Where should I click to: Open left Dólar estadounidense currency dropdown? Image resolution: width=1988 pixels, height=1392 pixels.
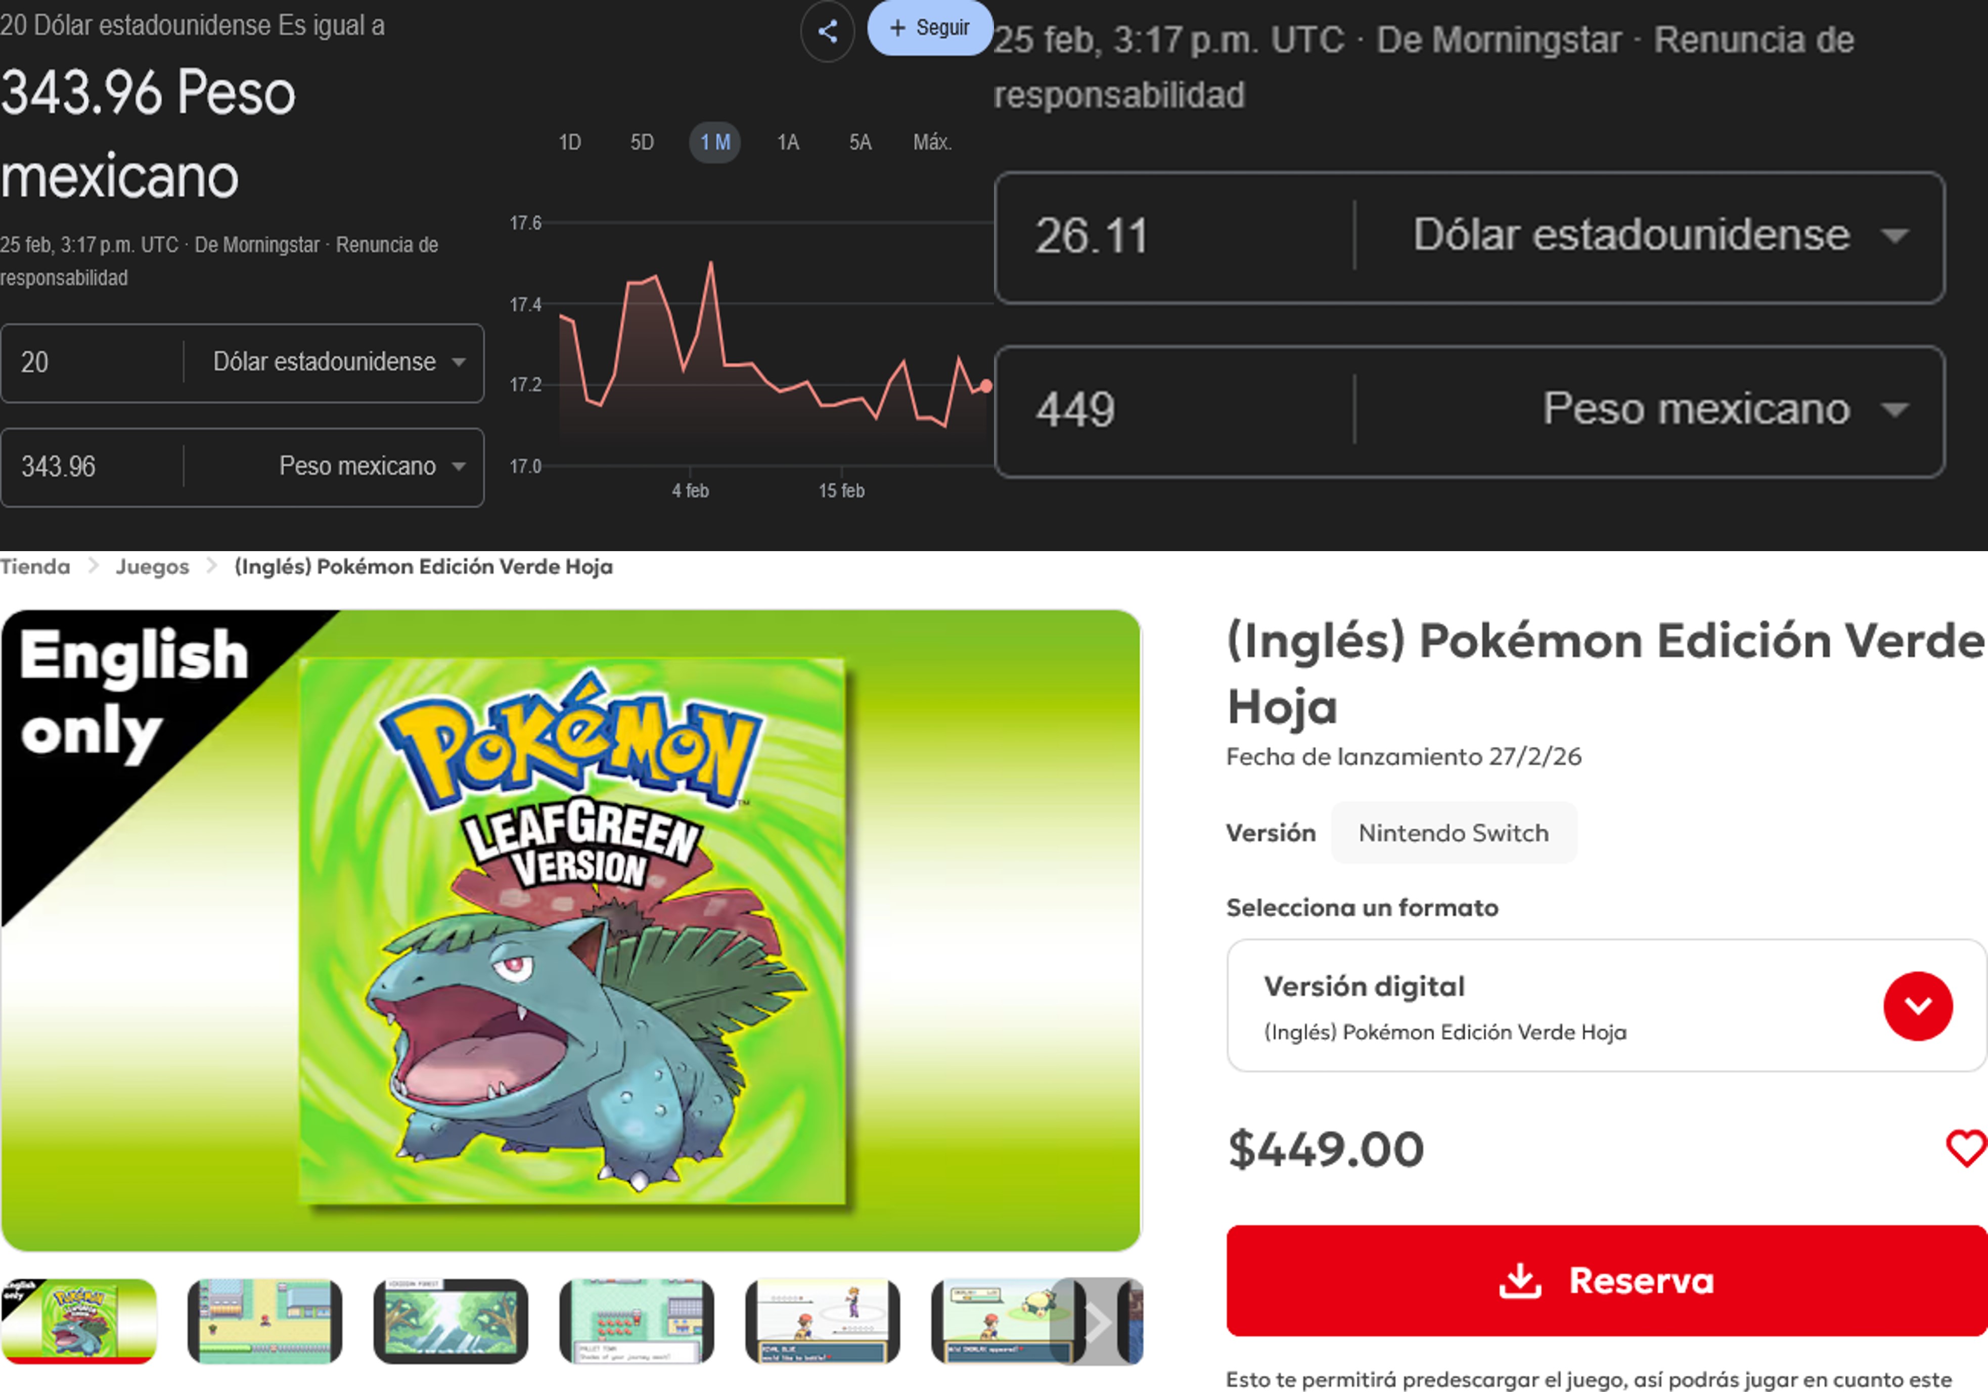click(338, 362)
